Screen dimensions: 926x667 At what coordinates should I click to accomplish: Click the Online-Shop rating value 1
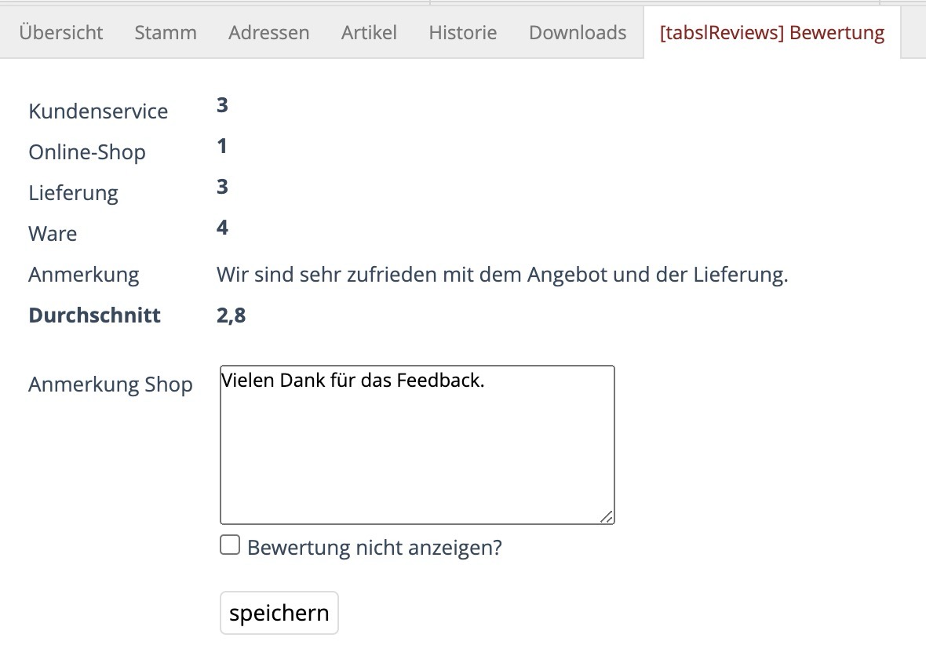[x=222, y=146]
